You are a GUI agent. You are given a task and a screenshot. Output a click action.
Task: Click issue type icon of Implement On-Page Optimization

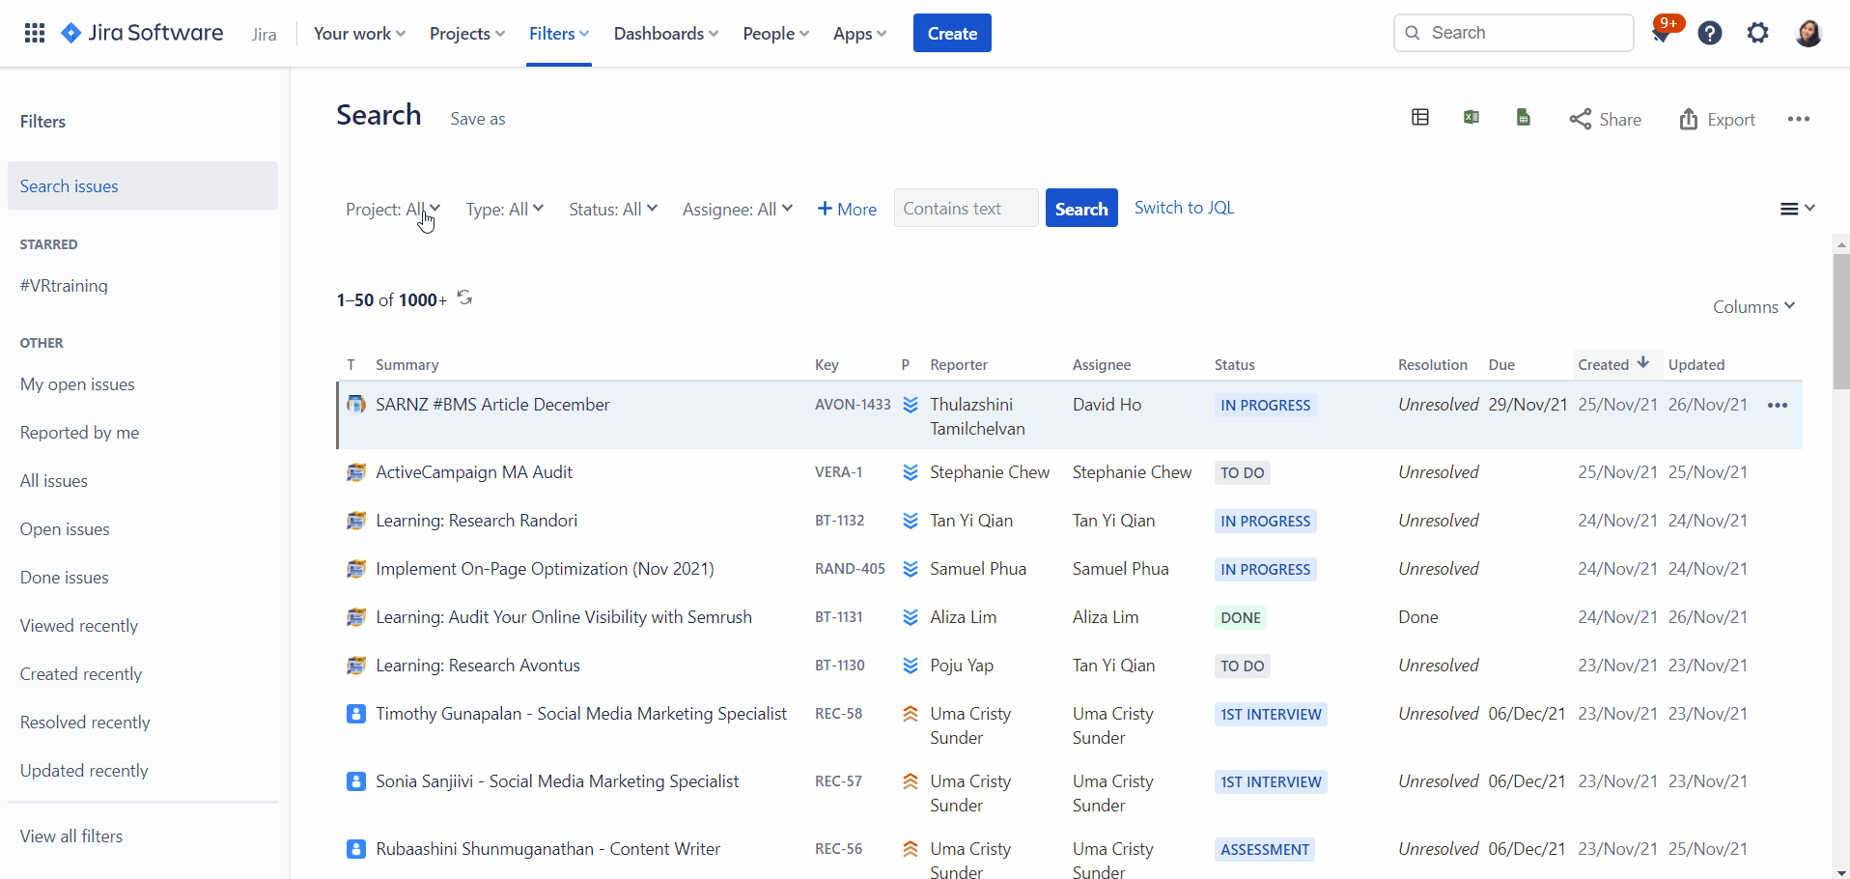[356, 569]
